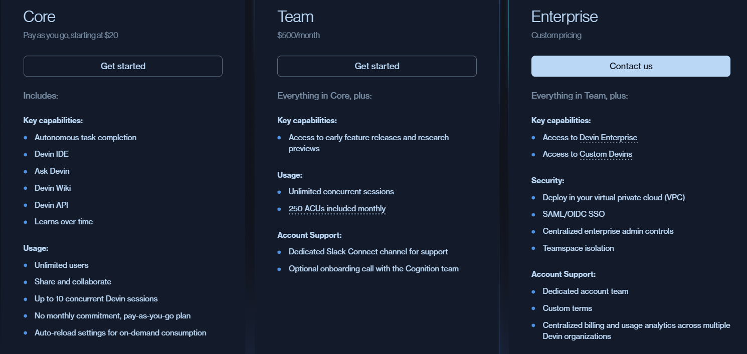This screenshot has width=747, height=354.
Task: Click the SAML/OIDC SSO security item
Action: (x=574, y=214)
